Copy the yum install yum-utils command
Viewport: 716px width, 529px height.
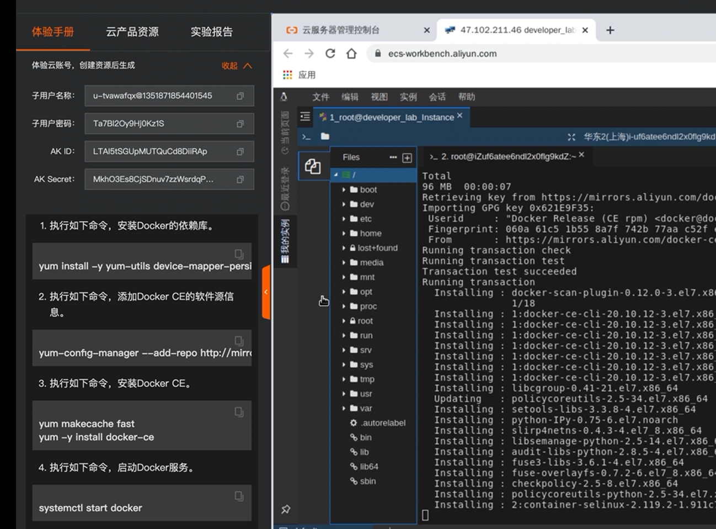239,254
